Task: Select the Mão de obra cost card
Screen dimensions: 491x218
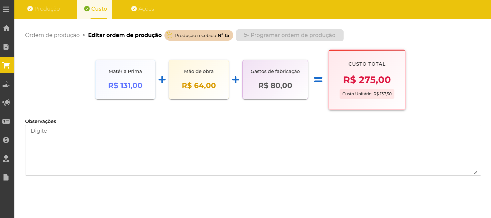Action: click(x=199, y=80)
